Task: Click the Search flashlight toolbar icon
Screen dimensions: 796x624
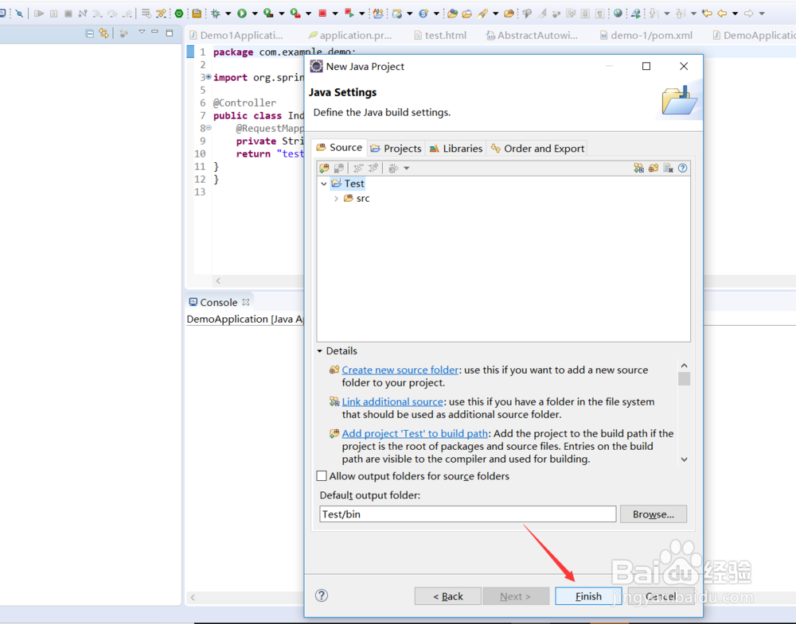Action: click(482, 14)
